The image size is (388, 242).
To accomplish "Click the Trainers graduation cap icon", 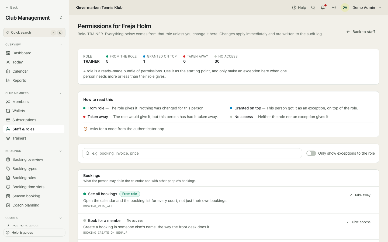I will (x=8, y=138).
